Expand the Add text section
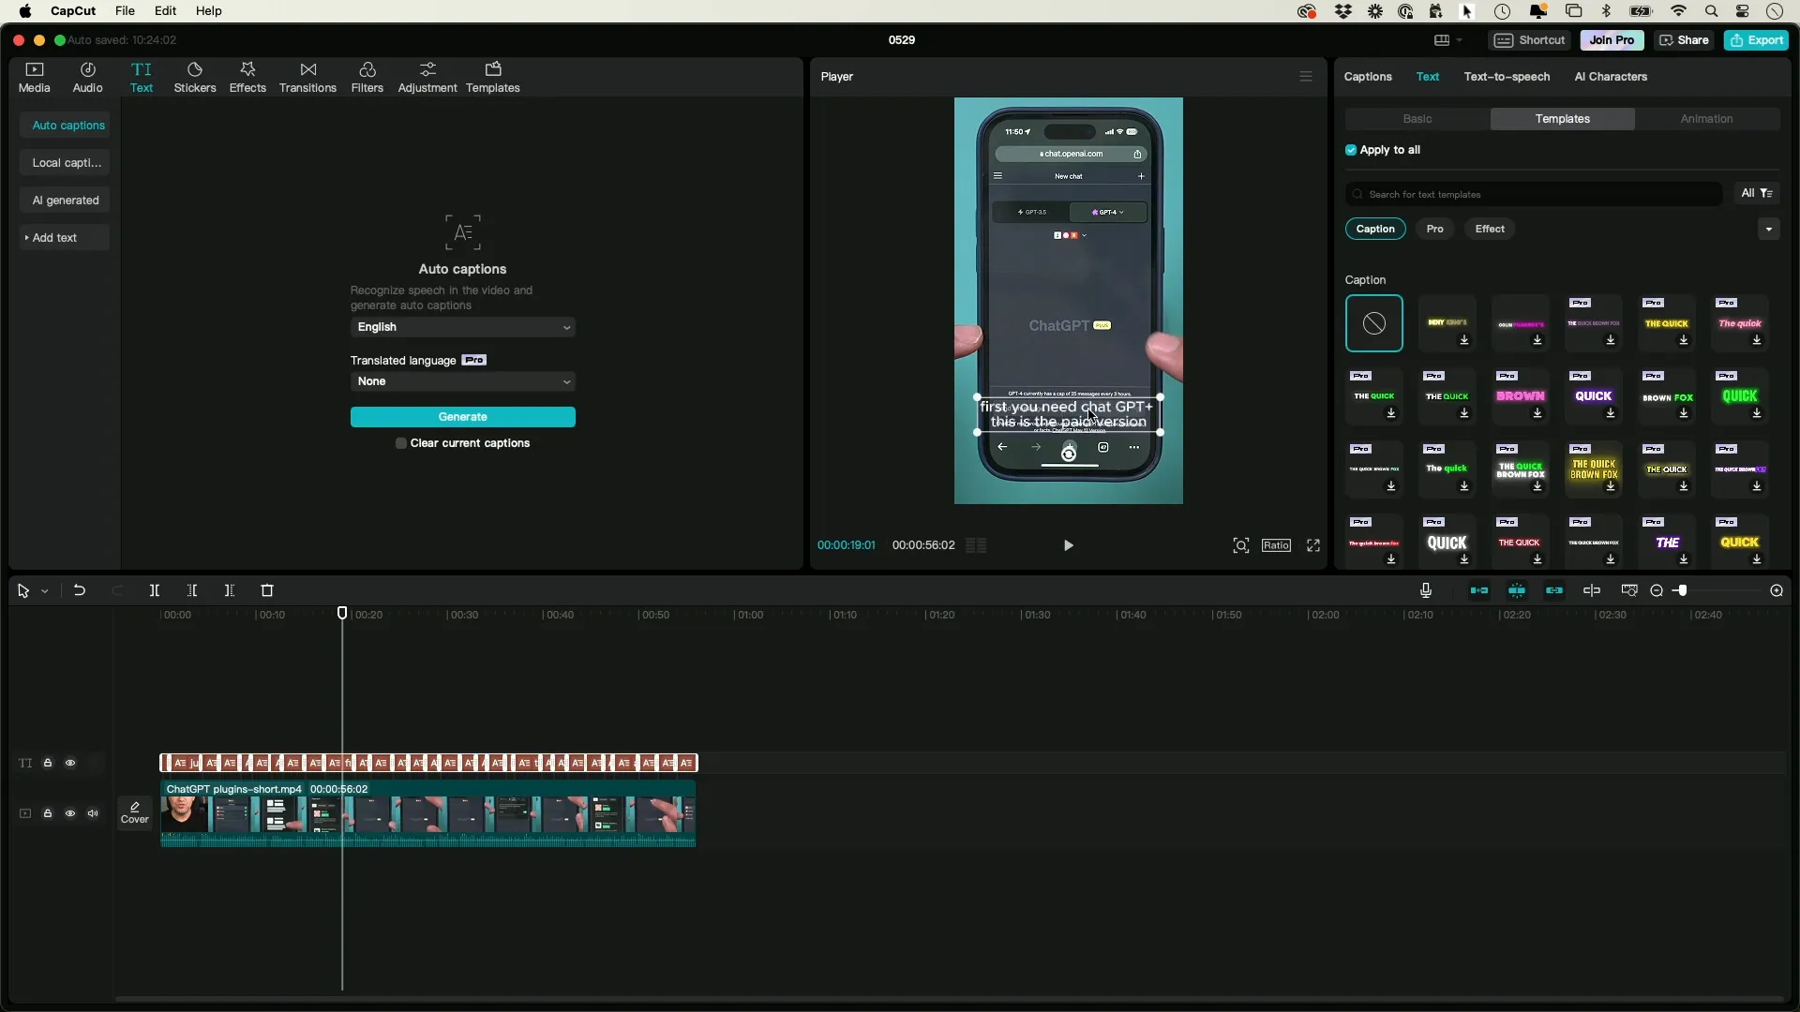This screenshot has width=1800, height=1012. pyautogui.click(x=64, y=238)
